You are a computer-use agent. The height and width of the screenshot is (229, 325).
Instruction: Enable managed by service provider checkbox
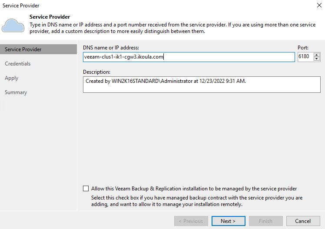86,189
